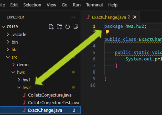Screen dimensions: 162x115
Task: Click the lightbulb quick fix icon
Action: pos(107,32)
